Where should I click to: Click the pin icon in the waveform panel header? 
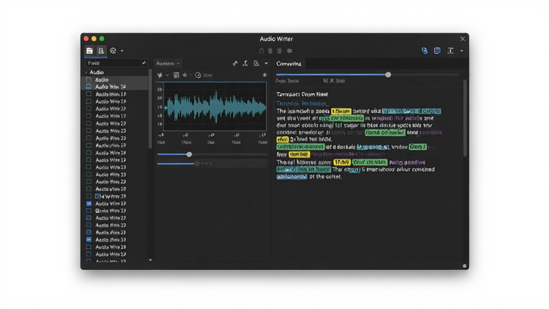(x=235, y=63)
